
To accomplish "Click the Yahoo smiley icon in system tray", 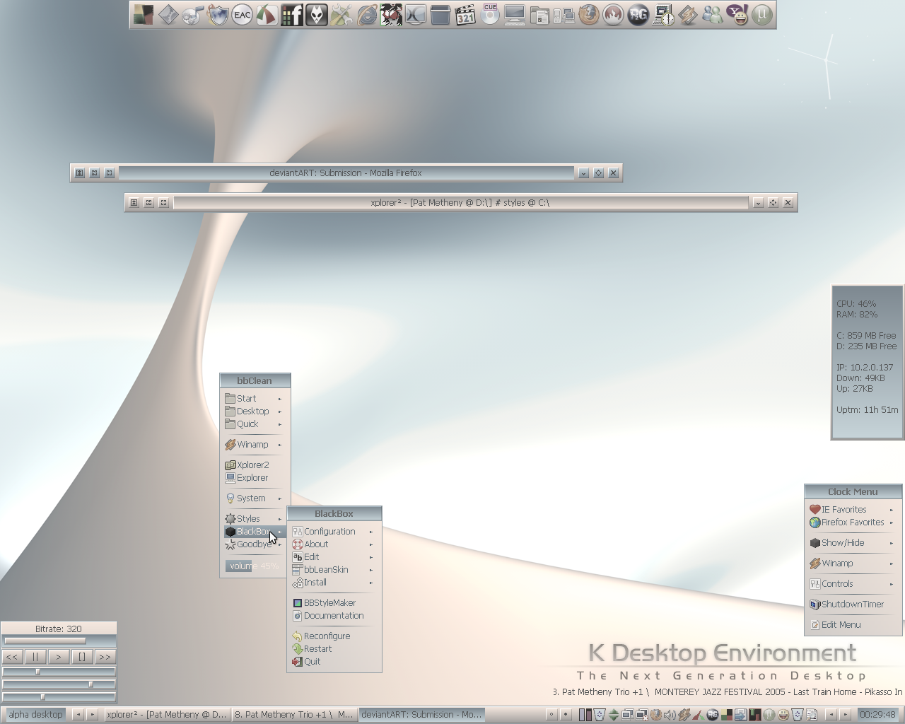I will point(783,715).
